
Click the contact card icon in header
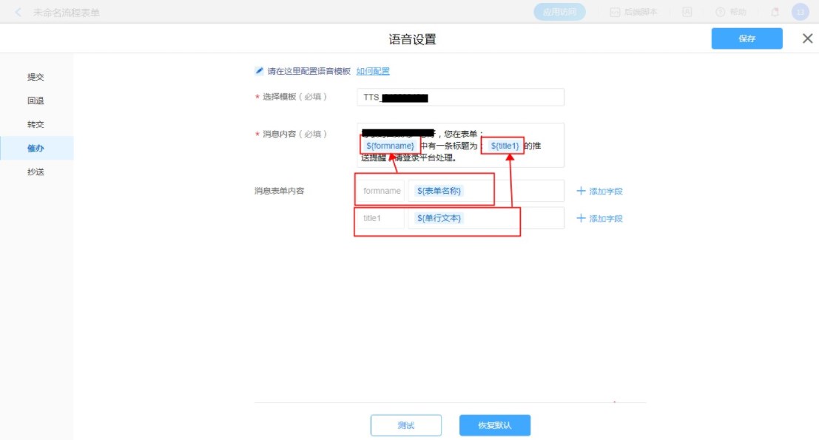687,12
